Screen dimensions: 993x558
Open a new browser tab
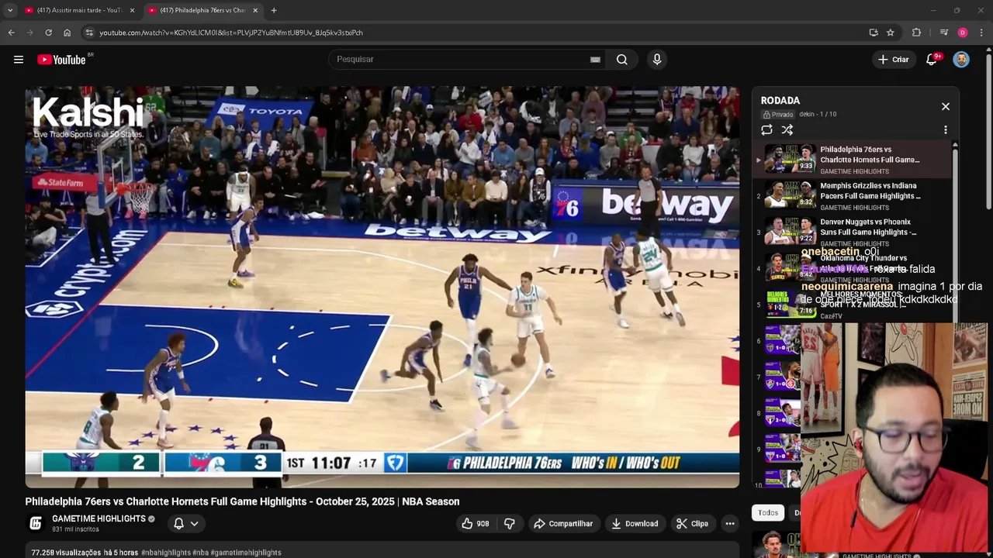[x=274, y=10]
